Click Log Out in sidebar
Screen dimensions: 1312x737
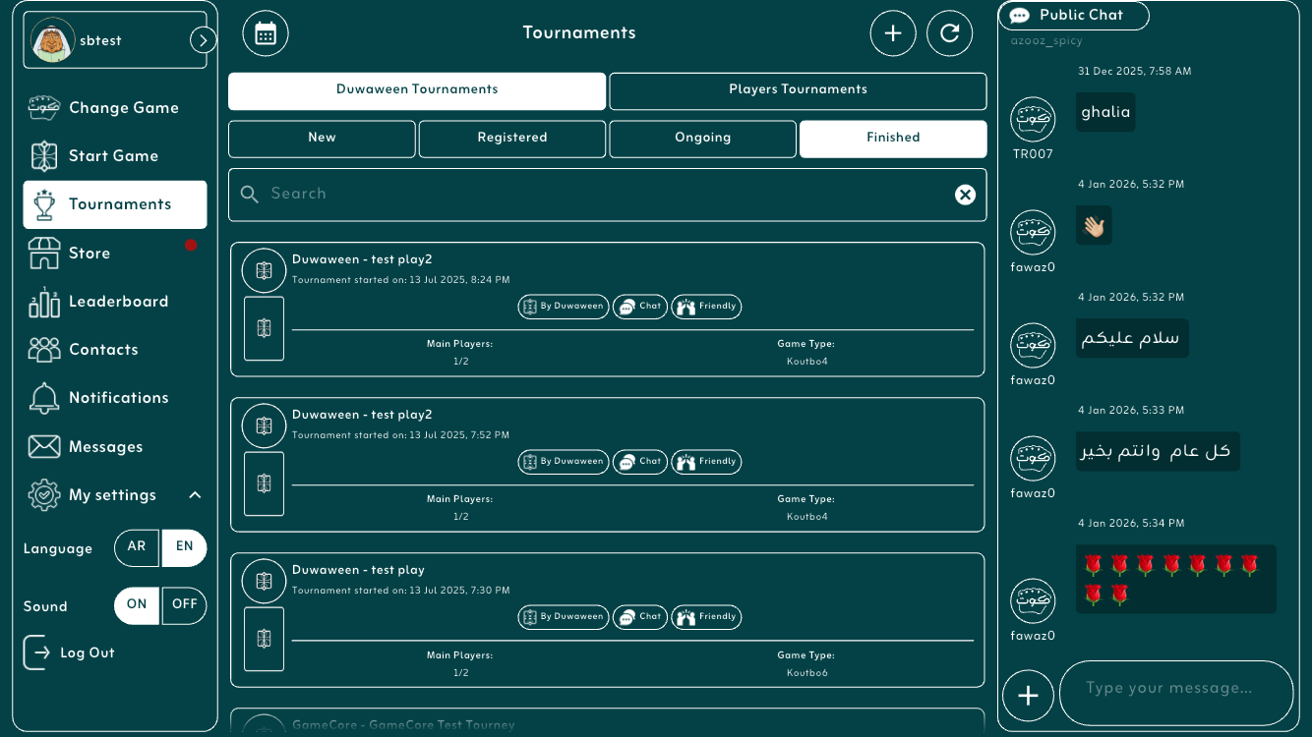[87, 653]
